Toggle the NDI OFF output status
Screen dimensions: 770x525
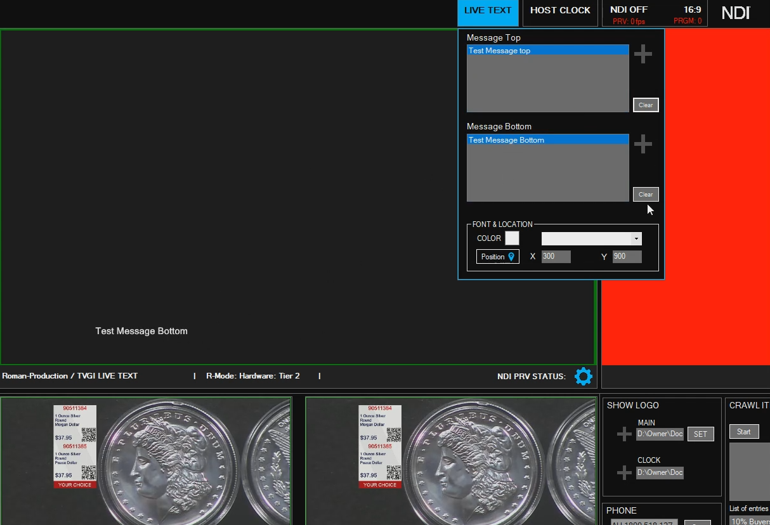click(x=629, y=10)
